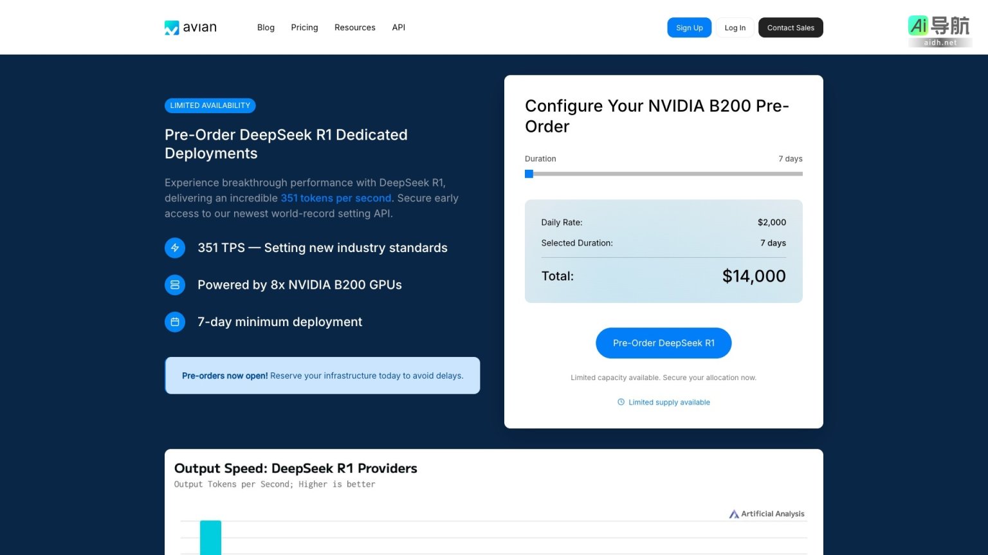Open the Resources nav item
The image size is (988, 555).
[x=354, y=28]
